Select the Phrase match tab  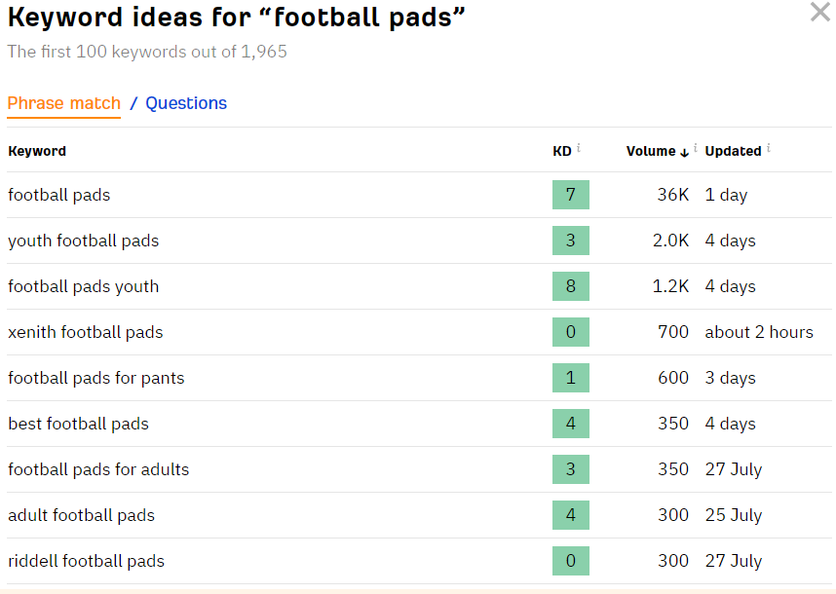coord(63,103)
